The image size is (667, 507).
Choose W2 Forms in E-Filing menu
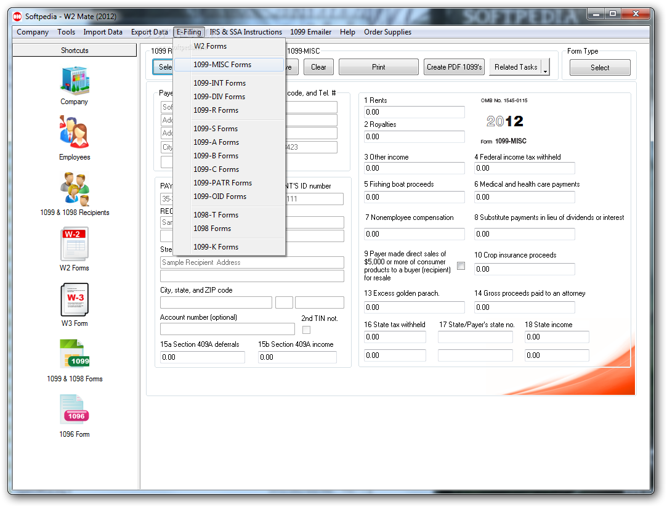pos(230,46)
